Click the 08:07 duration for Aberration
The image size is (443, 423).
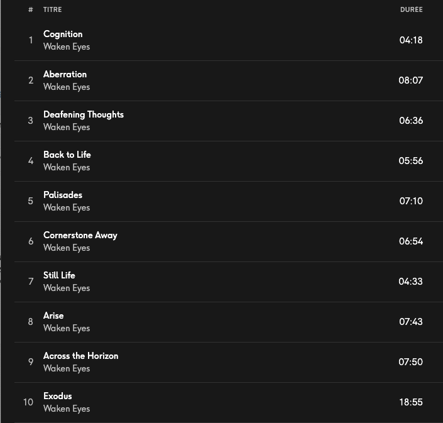(x=411, y=80)
